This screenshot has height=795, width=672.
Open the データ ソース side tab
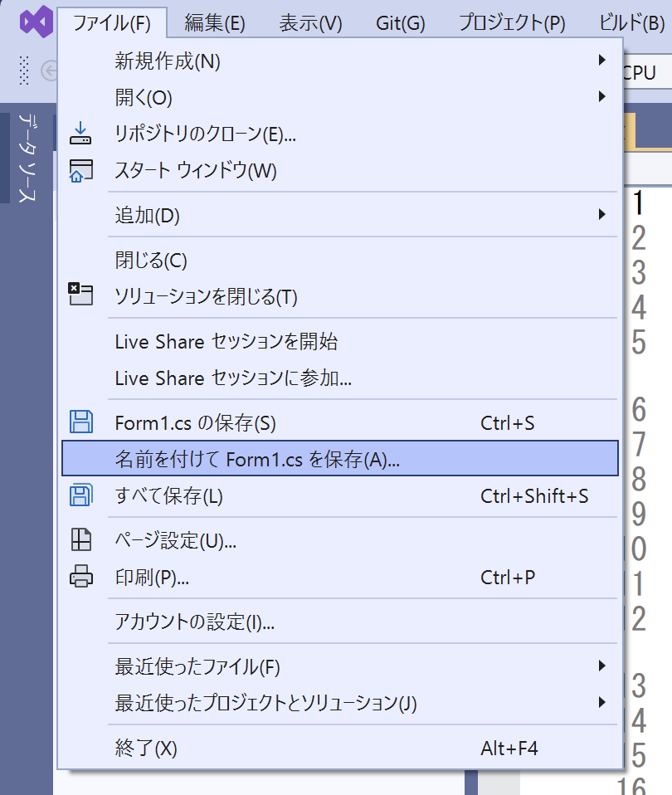27,158
